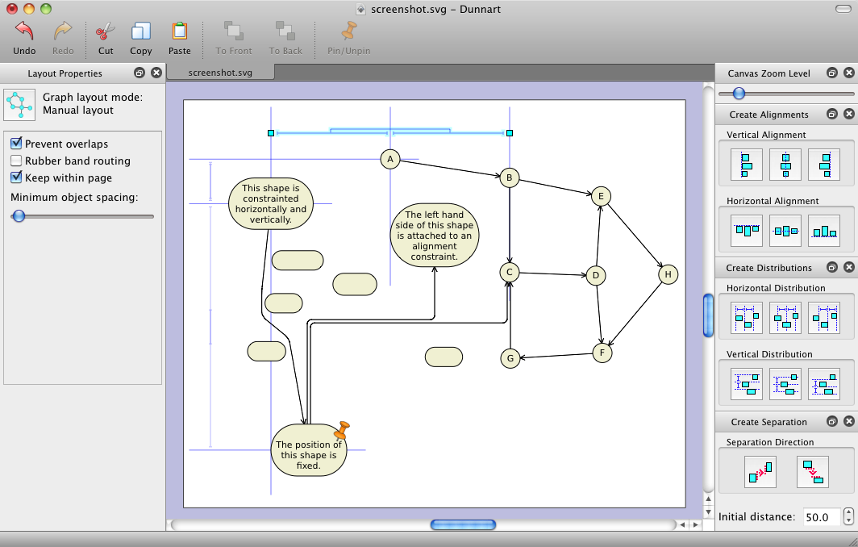
Task: Switch to the screenshot.svg tab
Action: [220, 73]
